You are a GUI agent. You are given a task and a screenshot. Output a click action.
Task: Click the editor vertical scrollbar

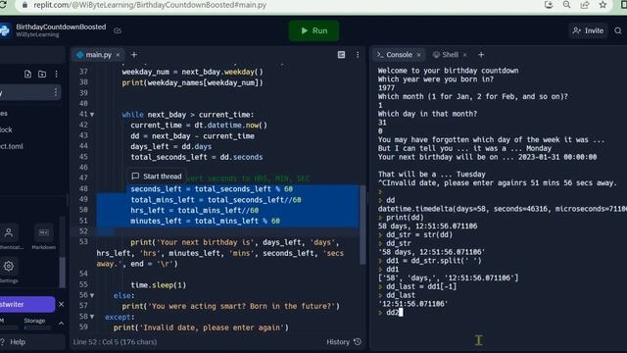(362, 225)
